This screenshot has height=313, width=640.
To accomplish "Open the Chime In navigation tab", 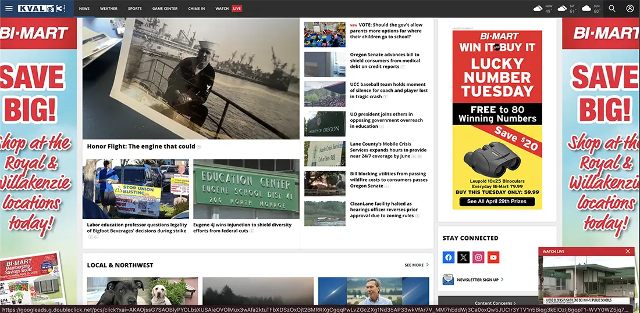I will point(196,9).
